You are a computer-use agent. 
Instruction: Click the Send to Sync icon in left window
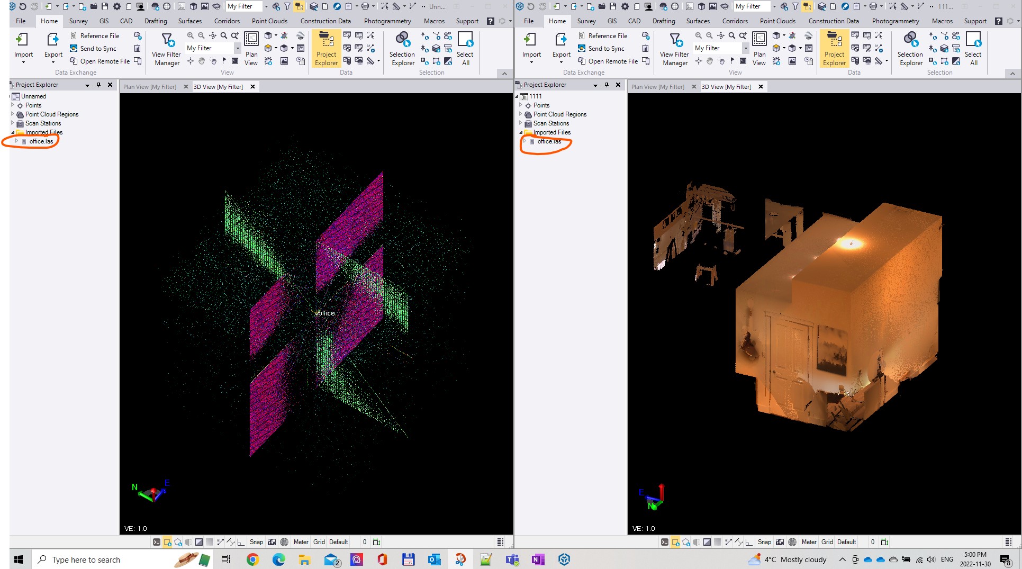coord(74,48)
